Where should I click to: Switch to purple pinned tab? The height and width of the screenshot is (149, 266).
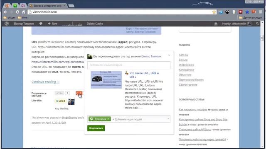pyautogui.click(x=23, y=6)
